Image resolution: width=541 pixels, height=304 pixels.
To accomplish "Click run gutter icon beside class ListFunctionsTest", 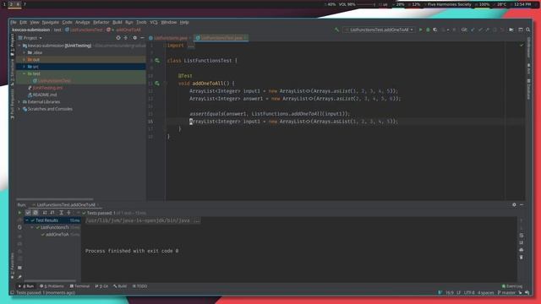I will pyautogui.click(x=157, y=61).
